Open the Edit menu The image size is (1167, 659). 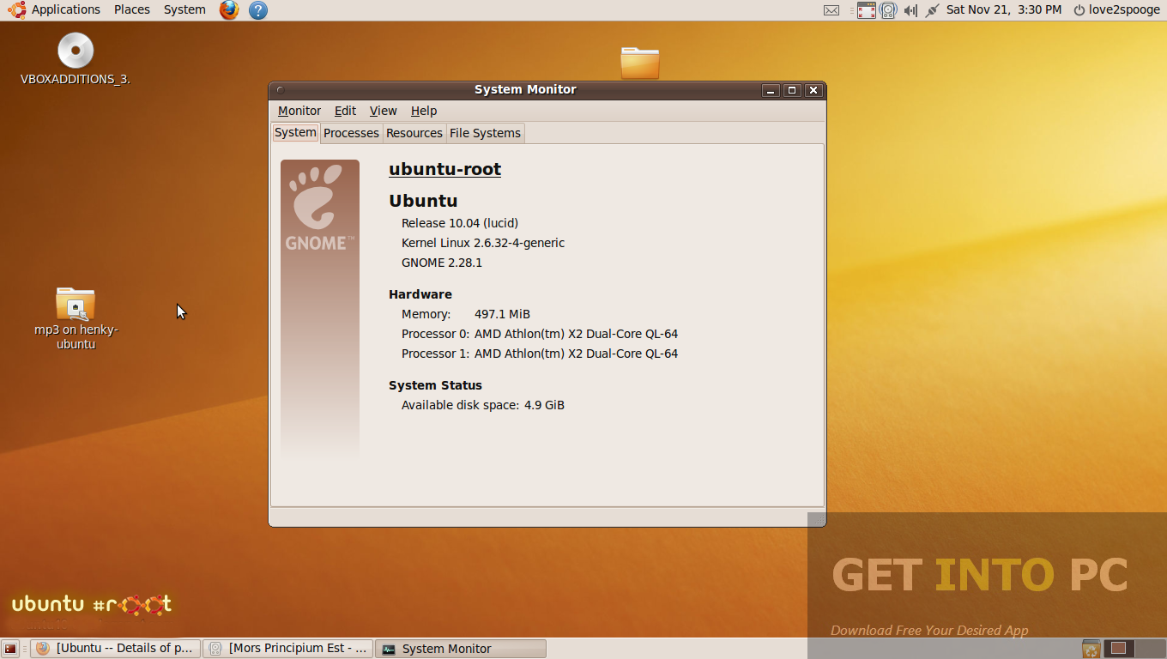tap(345, 111)
